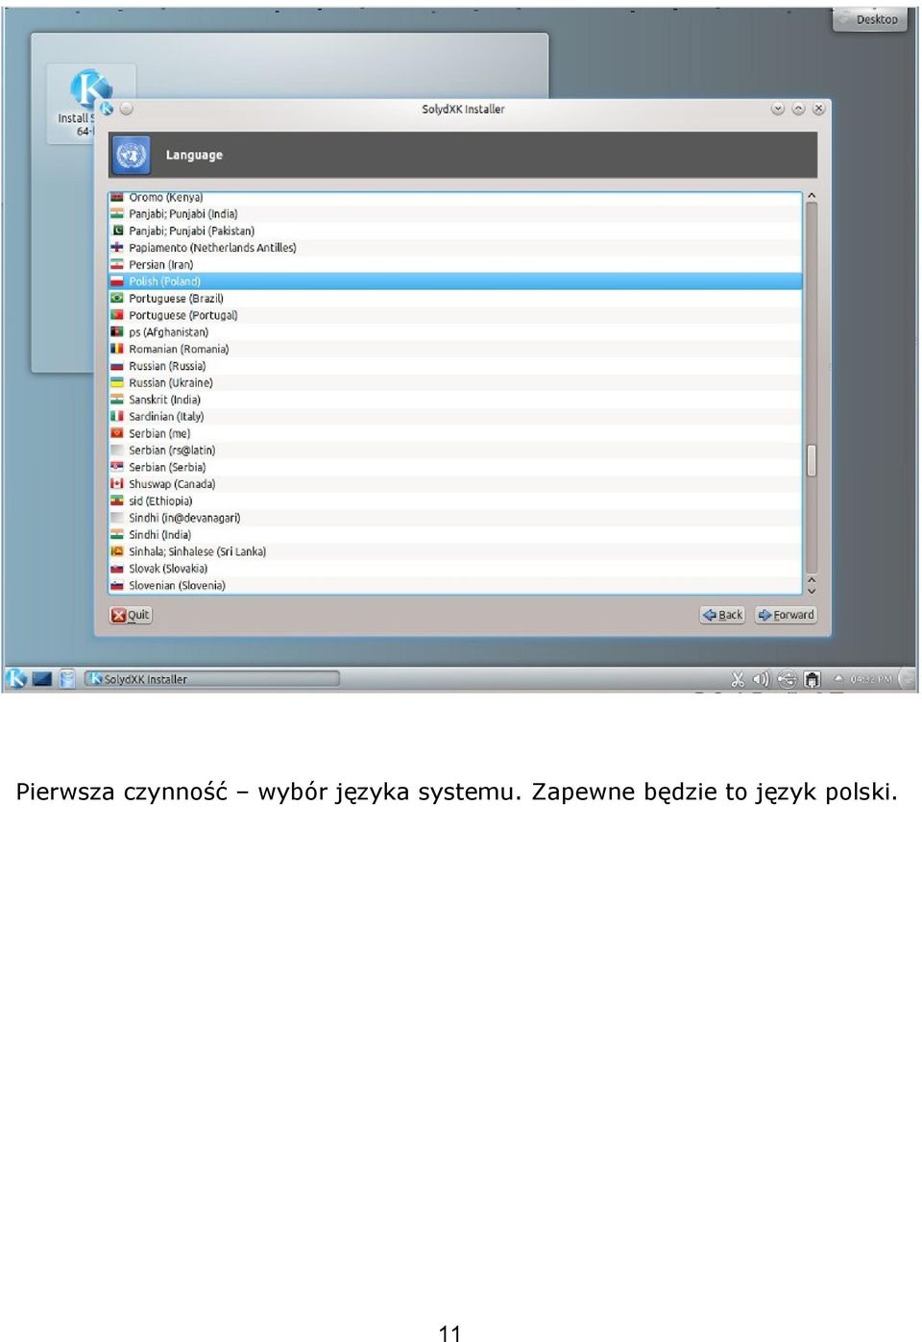Select Sanskrit (India) language
The width and height of the screenshot is (922, 1342).
455,400
